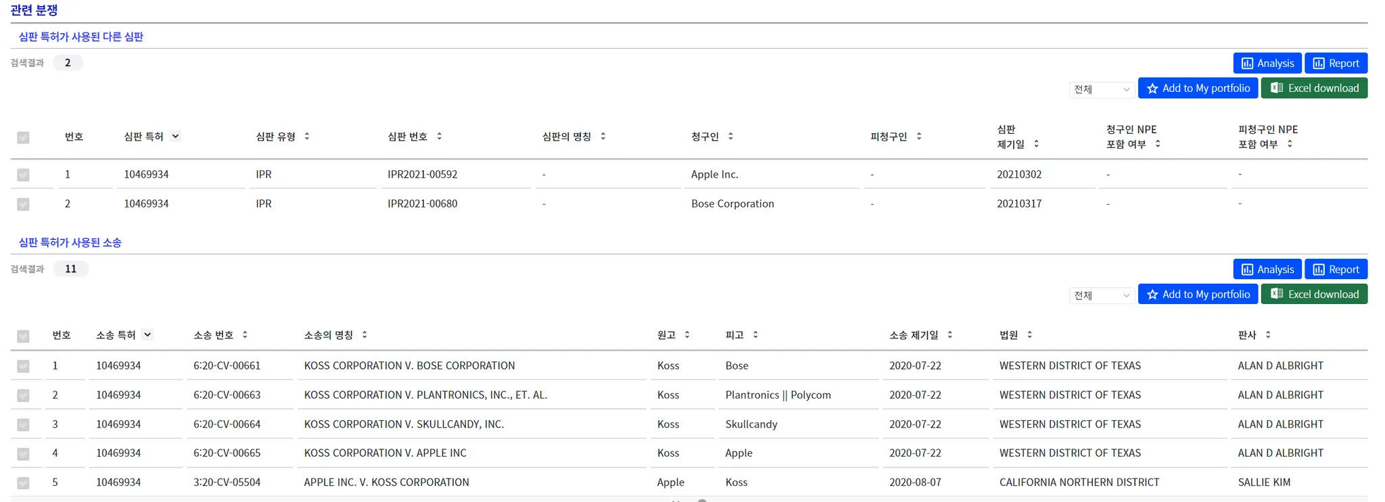The image size is (1385, 502).
Task: Open the 전체 dropdown in lawsuits section
Action: [1102, 295]
